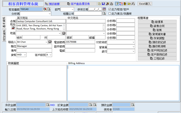Click contact icon beside 聯絡人
Viewport: 181px width, 113px height.
(50, 42)
